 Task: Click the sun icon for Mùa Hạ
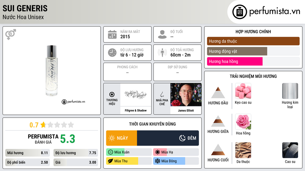click(x=157, y=152)
